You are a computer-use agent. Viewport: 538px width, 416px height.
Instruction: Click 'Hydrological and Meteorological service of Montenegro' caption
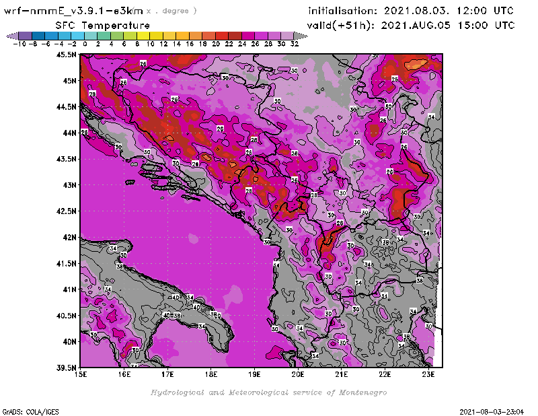coord(268,392)
